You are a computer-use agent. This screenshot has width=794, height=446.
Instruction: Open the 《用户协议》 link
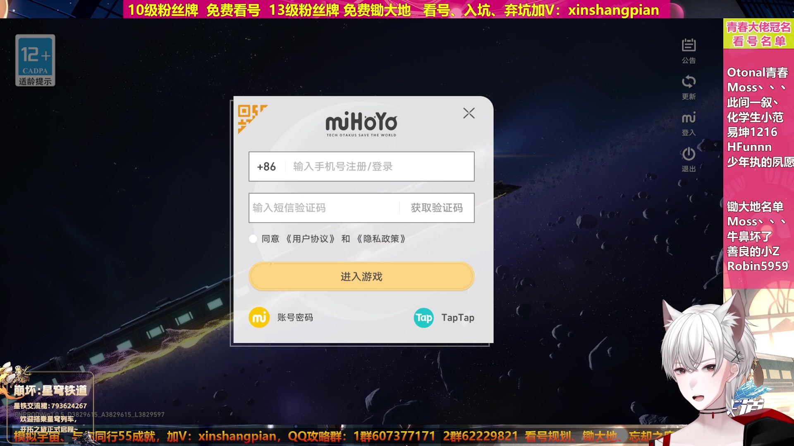pyautogui.click(x=310, y=239)
